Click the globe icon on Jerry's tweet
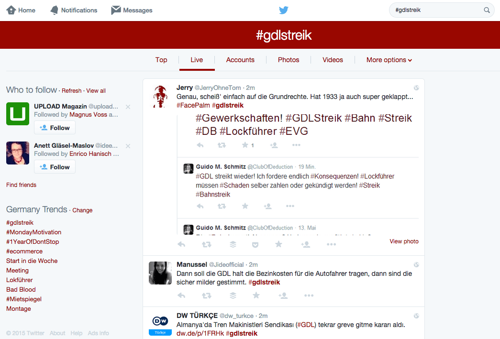This screenshot has width=500, height=339. click(x=416, y=88)
